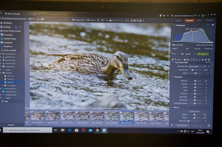Switch to the Správce module tab
The height and width of the screenshot is (147, 222).
tap(179, 21)
